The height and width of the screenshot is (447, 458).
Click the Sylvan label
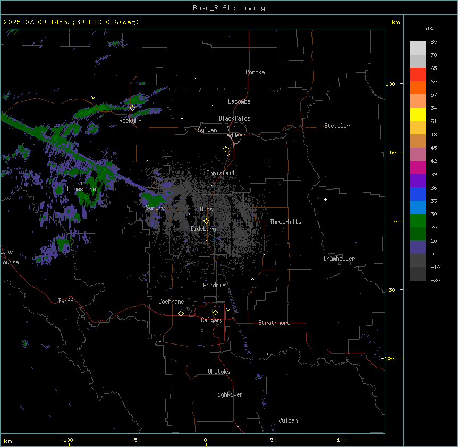[207, 130]
